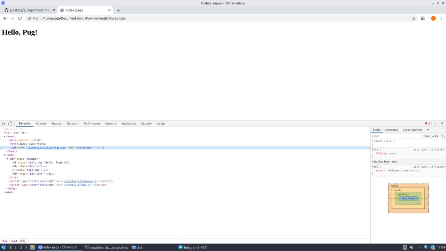This screenshot has height=251, width=446.
Task: Select the Styles sidebar tab
Action: point(377,130)
